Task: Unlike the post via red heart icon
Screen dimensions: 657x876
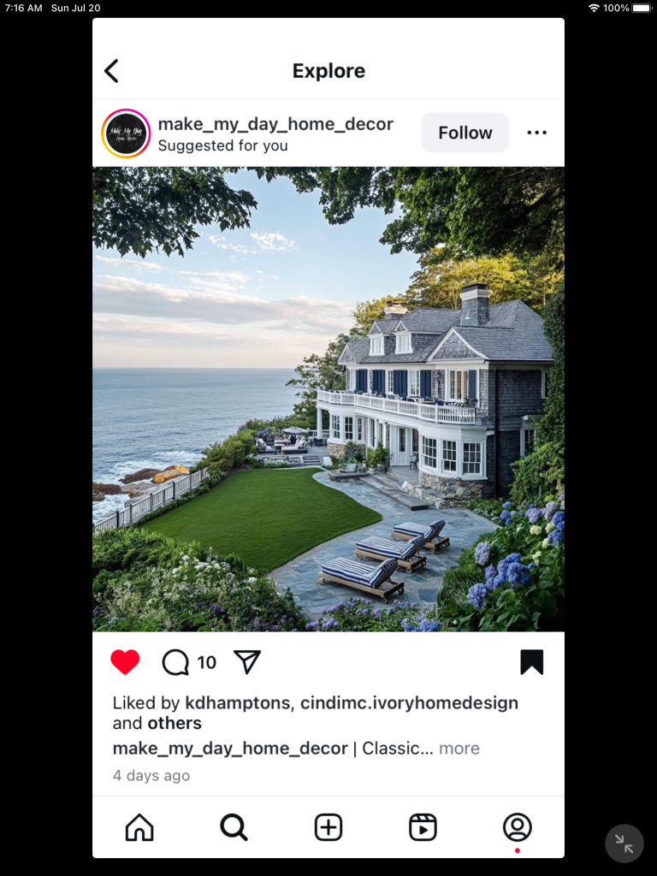Action: pos(125,662)
